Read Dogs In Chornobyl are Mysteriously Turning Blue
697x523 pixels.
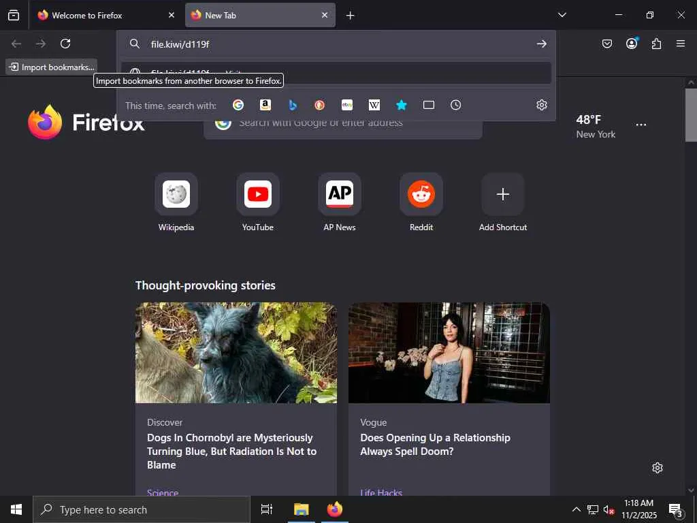coord(231,451)
